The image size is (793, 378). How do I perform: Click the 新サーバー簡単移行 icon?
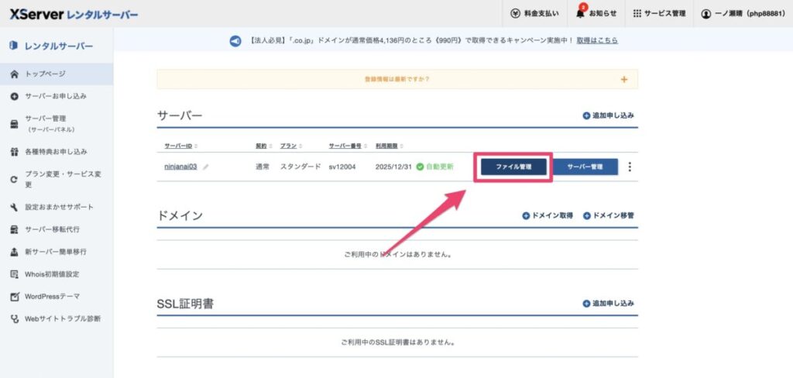coord(14,252)
